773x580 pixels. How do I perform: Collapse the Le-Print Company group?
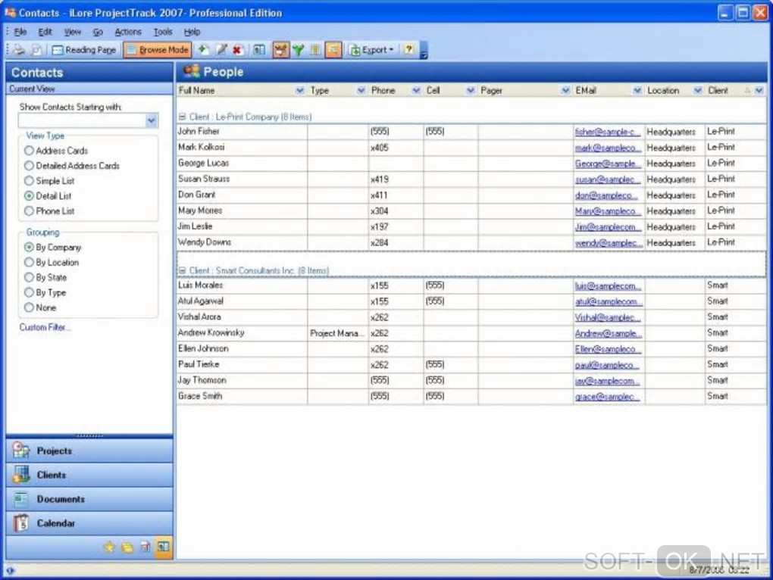coord(182,117)
